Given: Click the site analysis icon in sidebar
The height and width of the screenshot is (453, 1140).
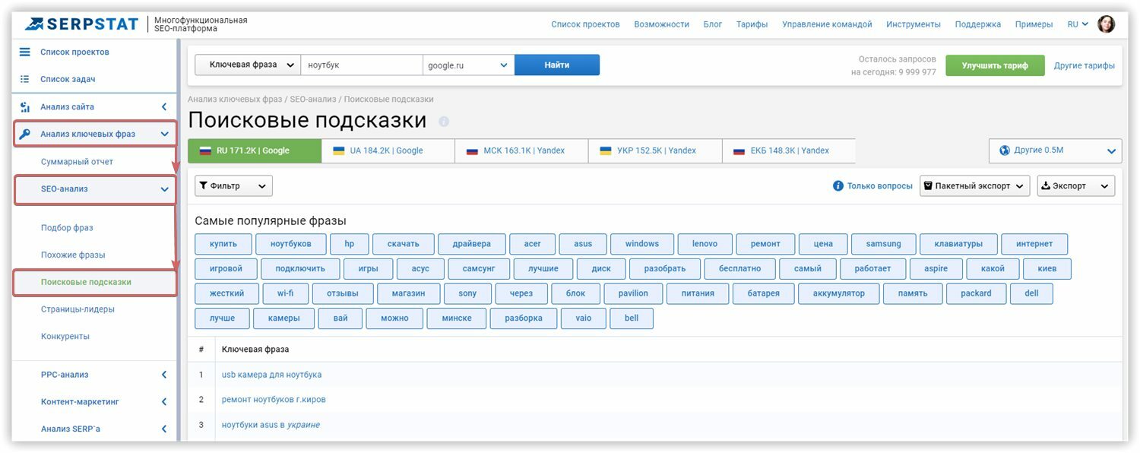Looking at the screenshot, I should (x=24, y=107).
